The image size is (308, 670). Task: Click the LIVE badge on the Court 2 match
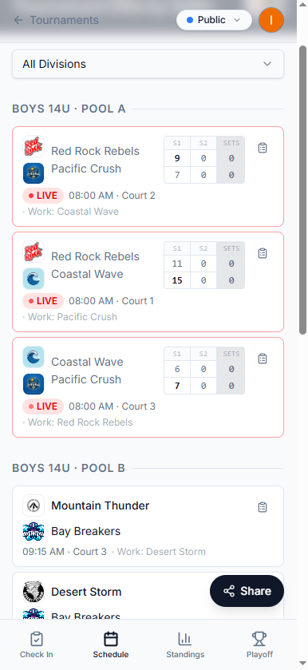click(43, 196)
